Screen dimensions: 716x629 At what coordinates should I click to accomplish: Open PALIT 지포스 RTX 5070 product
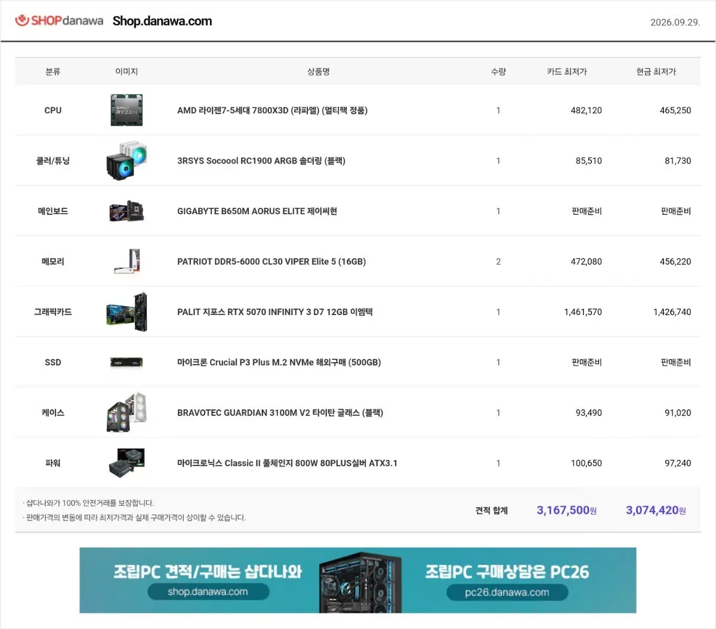coord(274,312)
